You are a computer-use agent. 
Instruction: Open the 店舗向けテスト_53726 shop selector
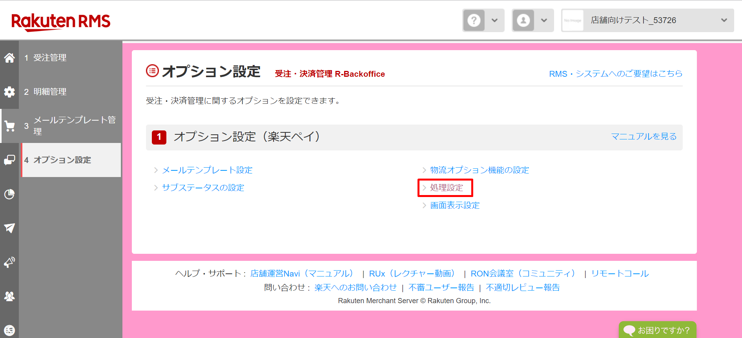point(647,20)
